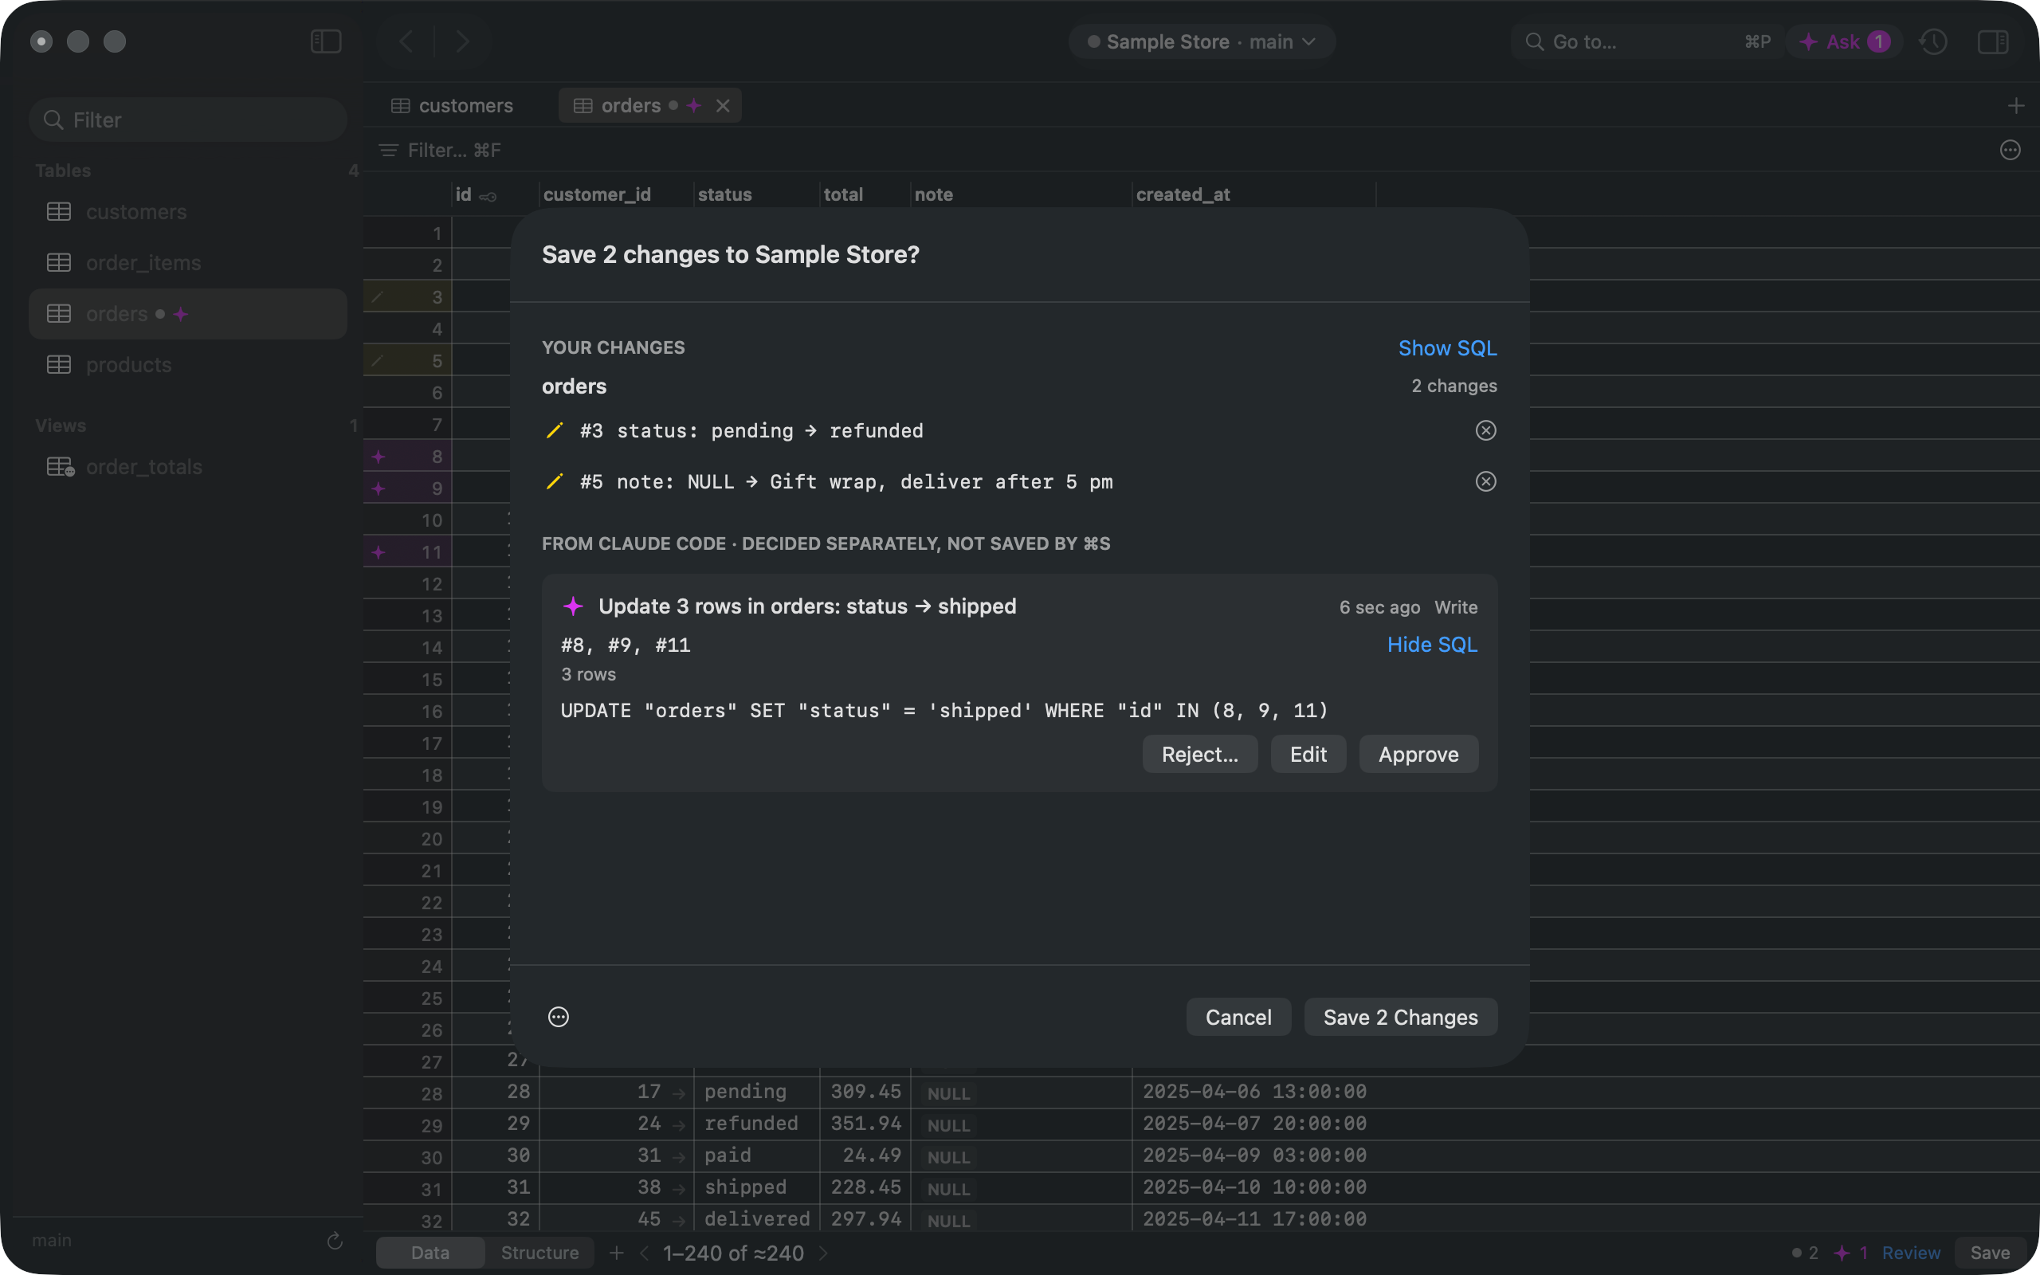The width and height of the screenshot is (2040, 1275).
Task: Click Show SQL link for your changes
Action: click(x=1447, y=347)
